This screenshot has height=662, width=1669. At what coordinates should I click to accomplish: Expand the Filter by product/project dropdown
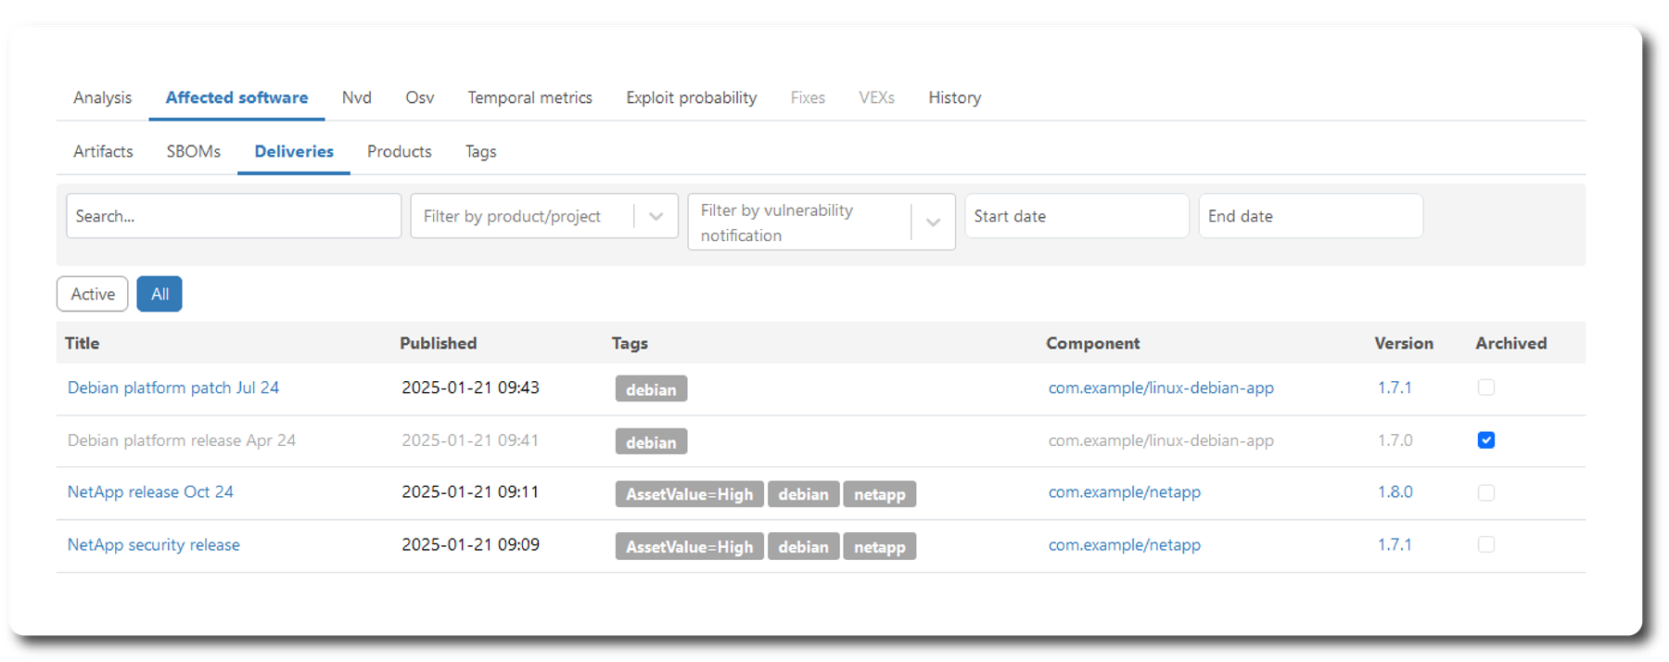(x=656, y=216)
